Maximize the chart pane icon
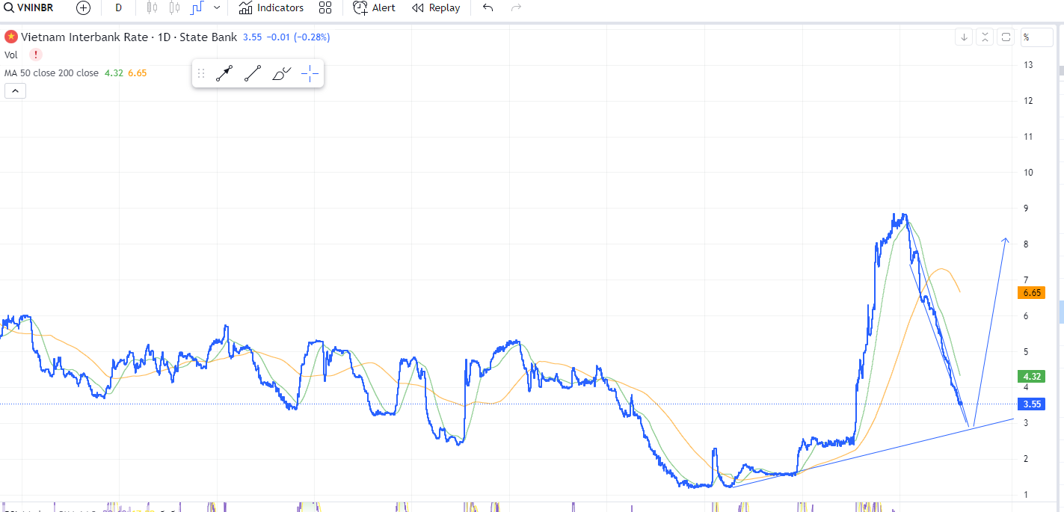The width and height of the screenshot is (1064, 512). (x=1006, y=37)
